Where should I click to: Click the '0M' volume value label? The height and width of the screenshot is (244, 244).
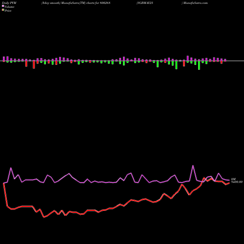point(233,179)
